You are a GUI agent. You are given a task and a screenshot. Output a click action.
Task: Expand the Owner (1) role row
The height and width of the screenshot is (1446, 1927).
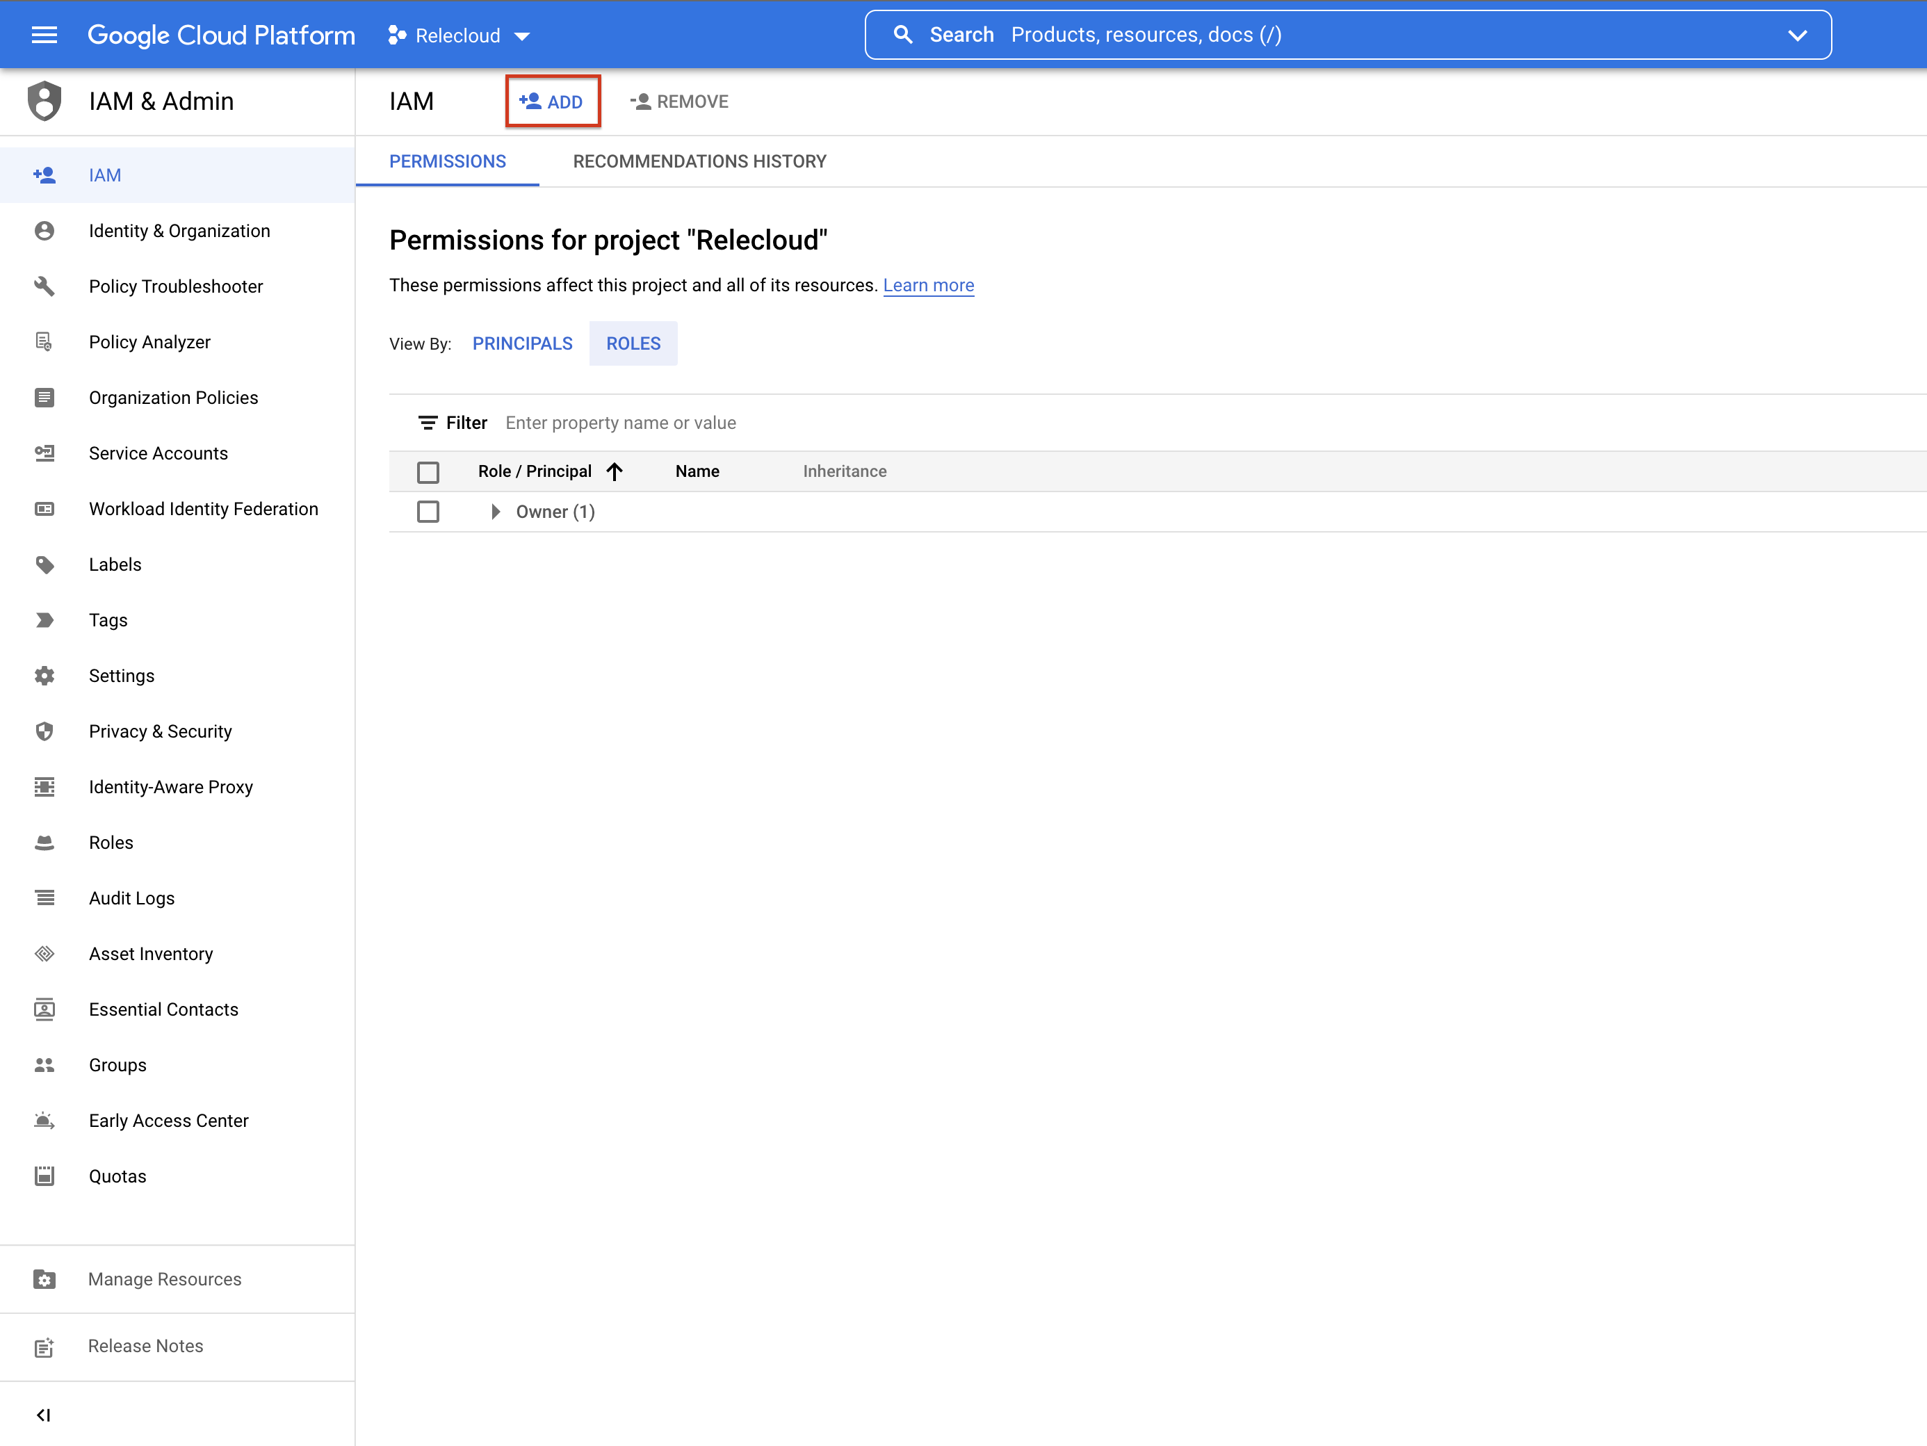click(496, 512)
